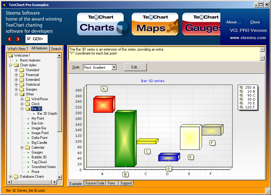Click the Financial folder icon
The width and height of the screenshot is (271, 195).
tap(22, 75)
